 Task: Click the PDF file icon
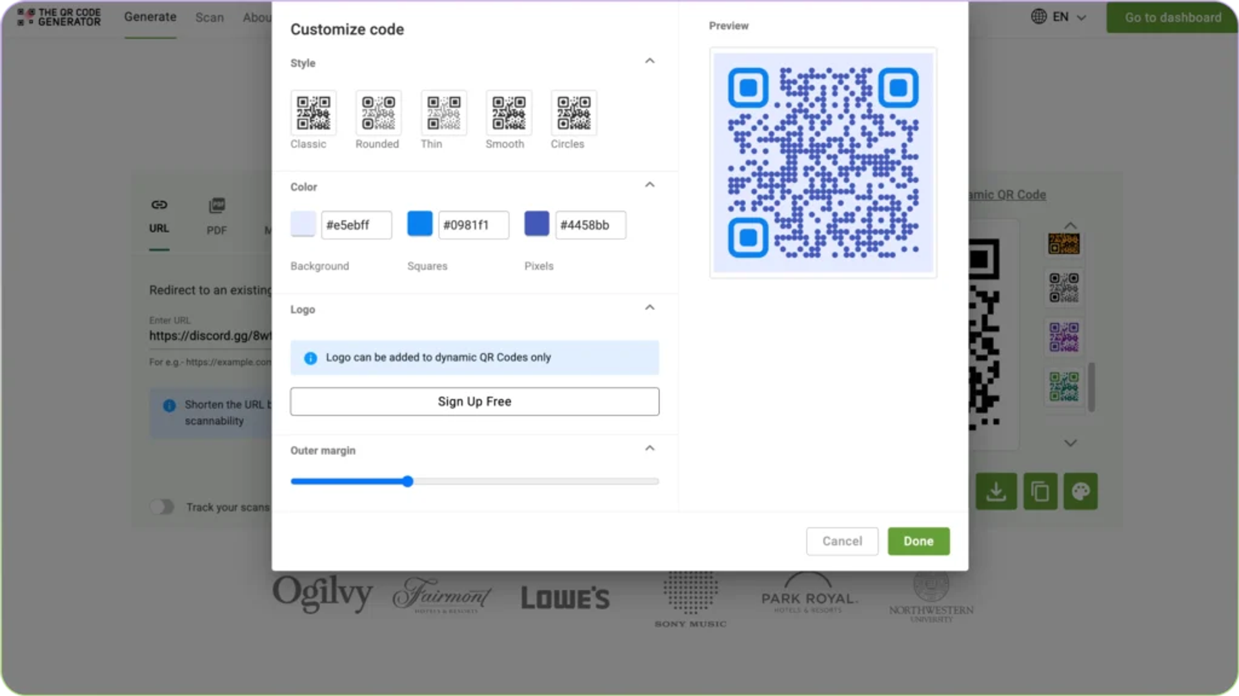(x=217, y=206)
